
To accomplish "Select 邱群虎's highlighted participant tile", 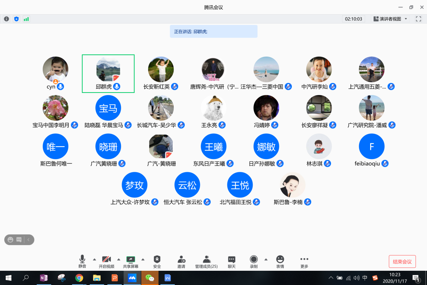I will (108, 74).
